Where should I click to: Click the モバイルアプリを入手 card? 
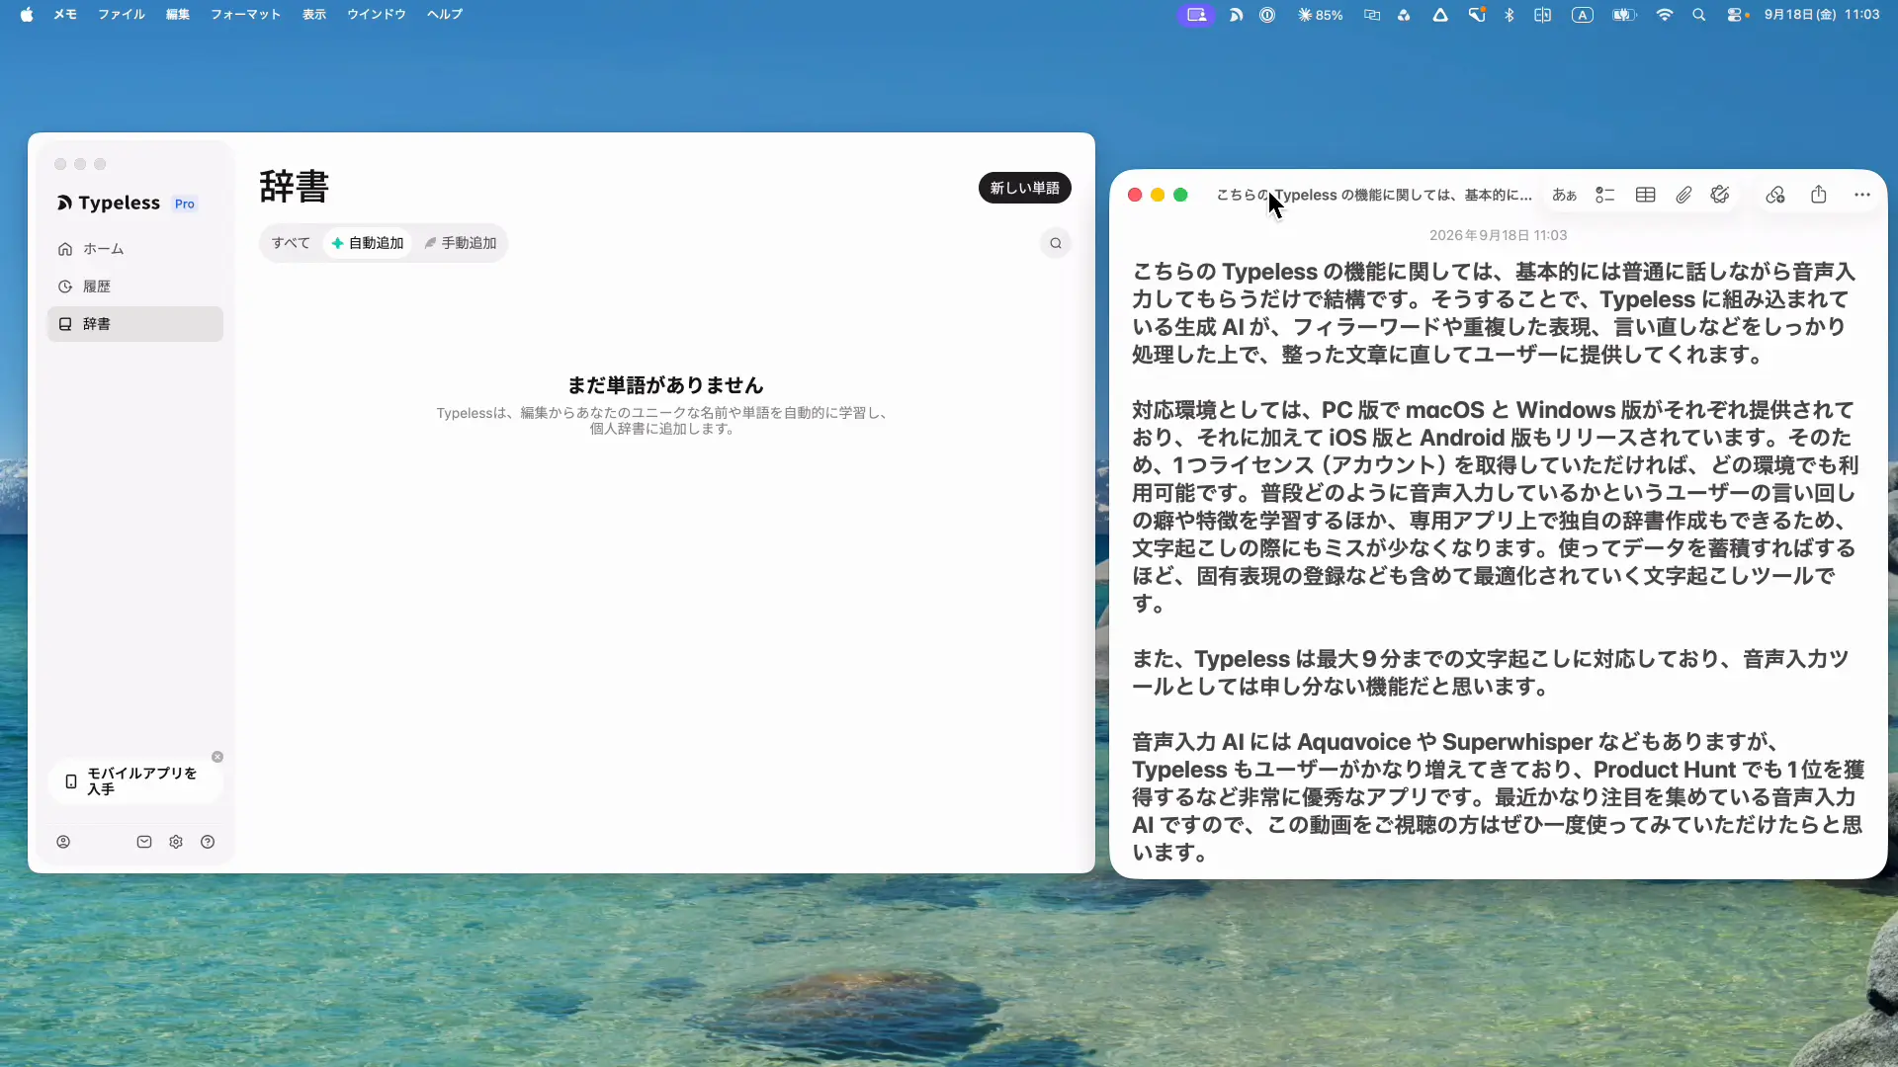134,781
